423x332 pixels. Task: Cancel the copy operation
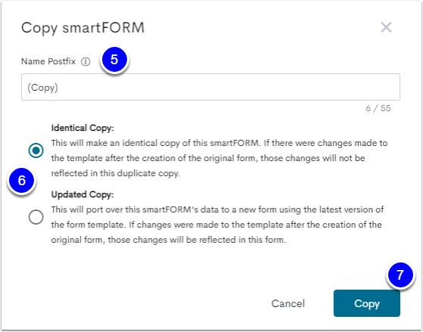tap(288, 303)
